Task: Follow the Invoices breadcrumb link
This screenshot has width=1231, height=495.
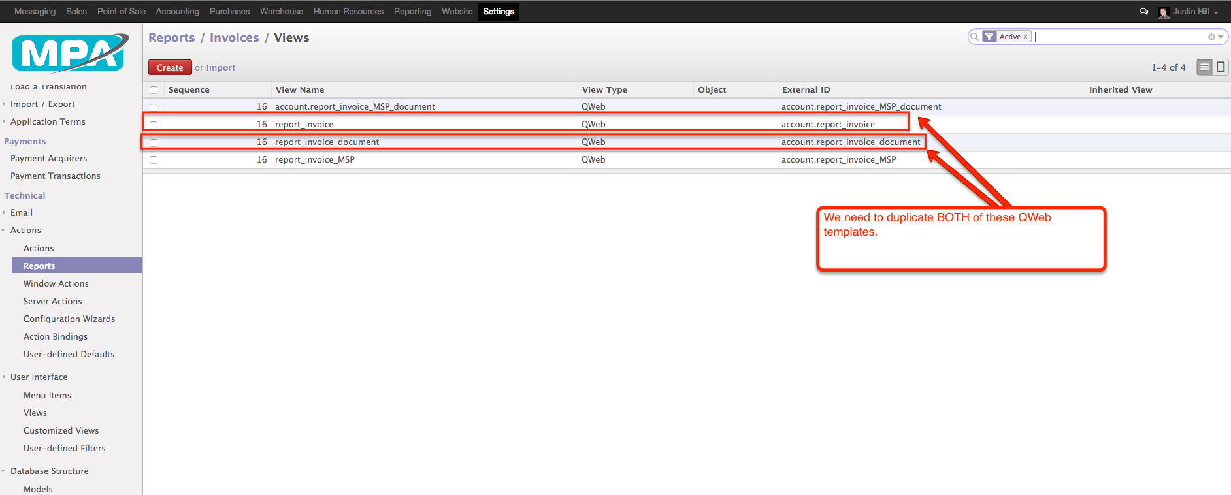Action: 234,38
